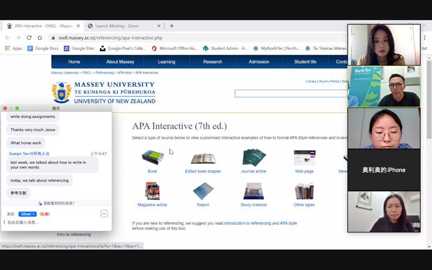432x270 pixels.
Task: Click the Book text link
Action: pos(152,171)
